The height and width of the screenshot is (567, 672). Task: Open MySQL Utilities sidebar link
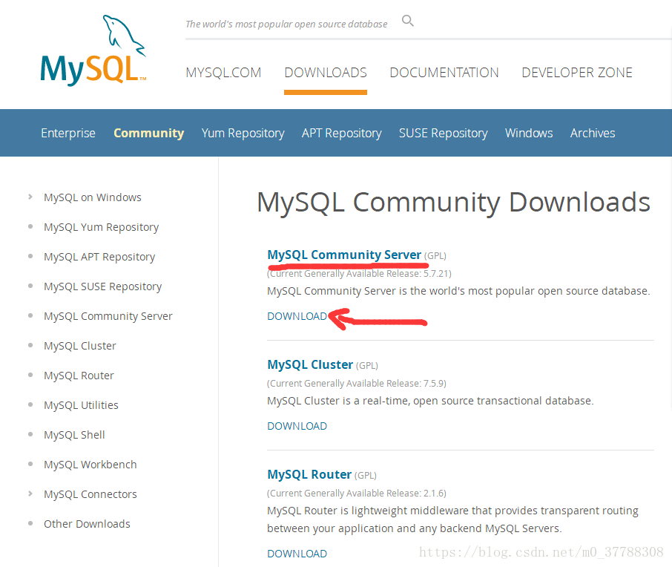[81, 405]
